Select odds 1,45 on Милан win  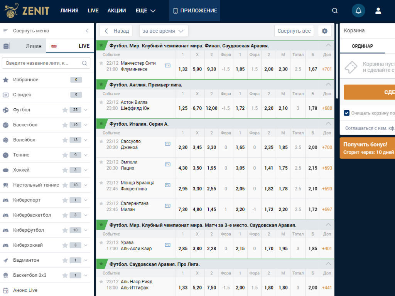point(212,209)
